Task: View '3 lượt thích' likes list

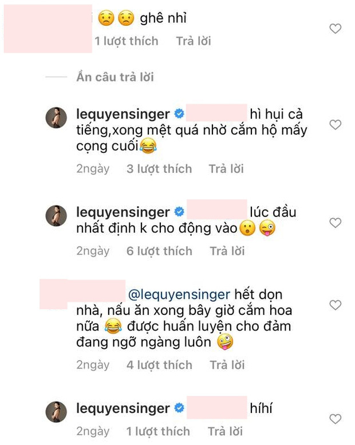Action: coord(159,169)
